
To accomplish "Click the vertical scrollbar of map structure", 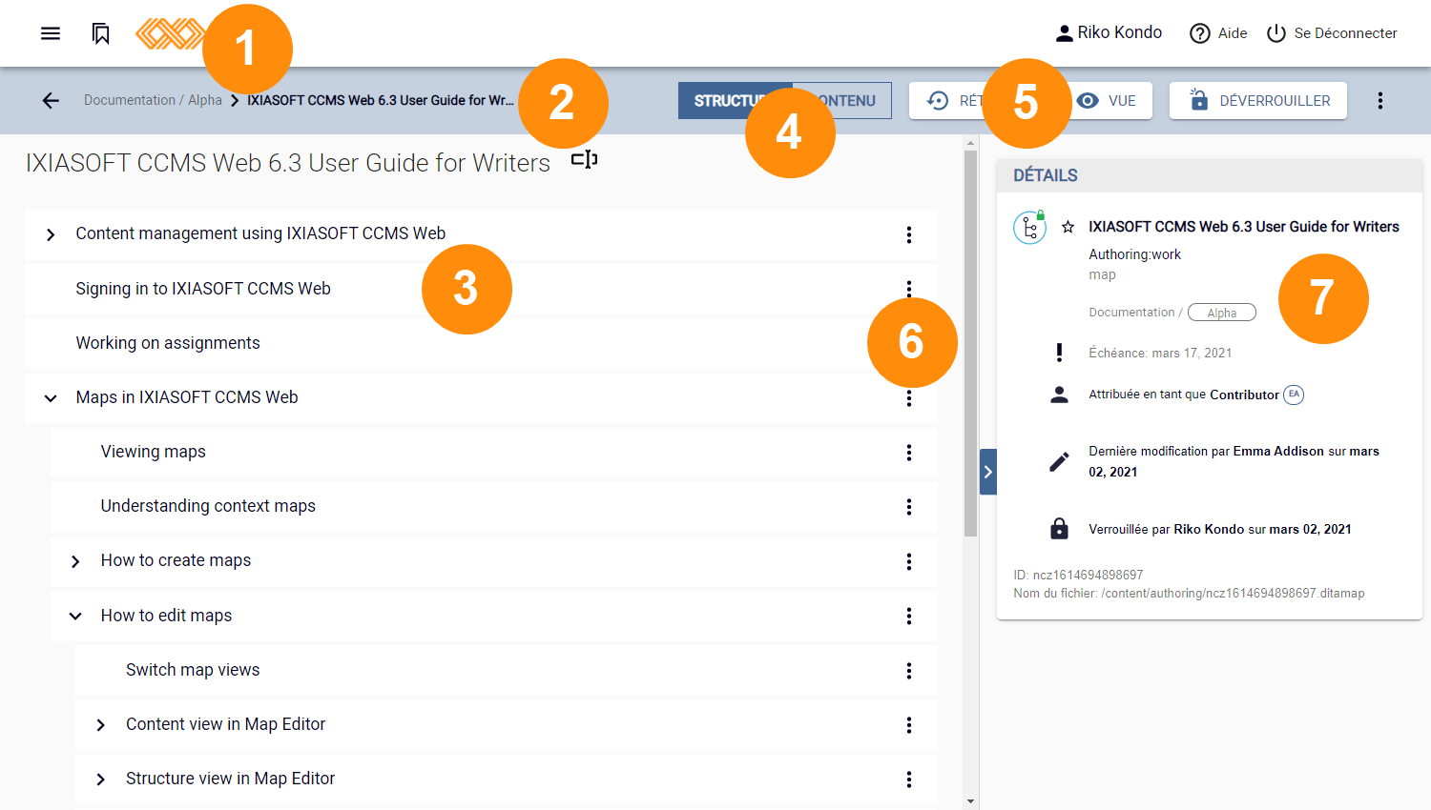I will point(970,343).
